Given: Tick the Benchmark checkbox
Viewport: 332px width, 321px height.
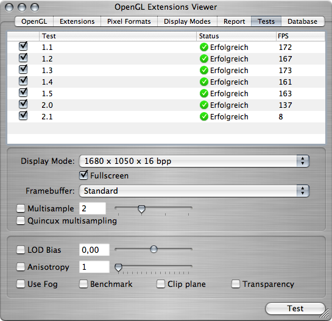Looking at the screenshot, I should pyautogui.click(x=83, y=284).
